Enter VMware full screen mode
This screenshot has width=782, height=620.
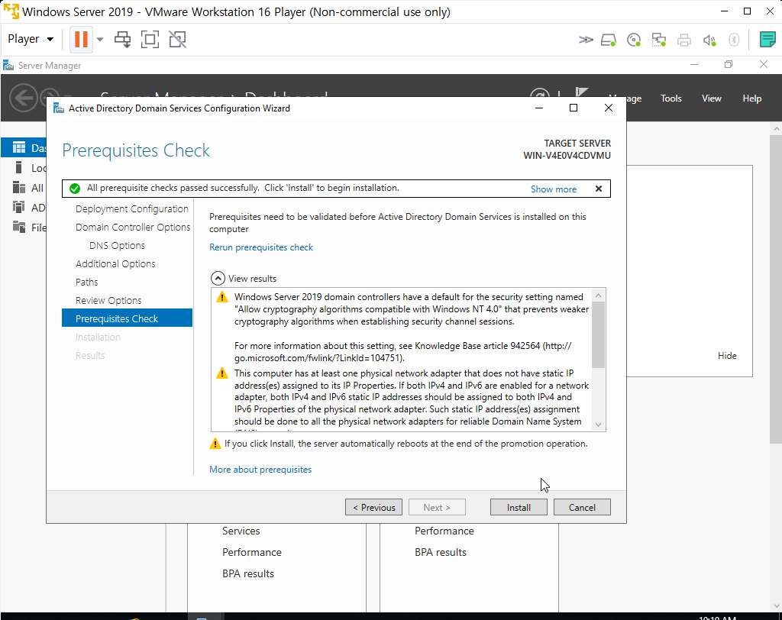[150, 39]
